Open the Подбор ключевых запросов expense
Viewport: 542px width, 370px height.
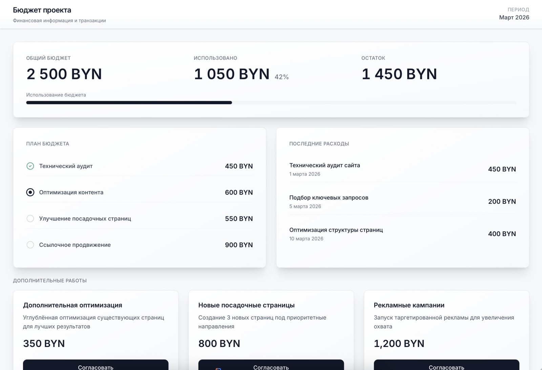pos(402,201)
